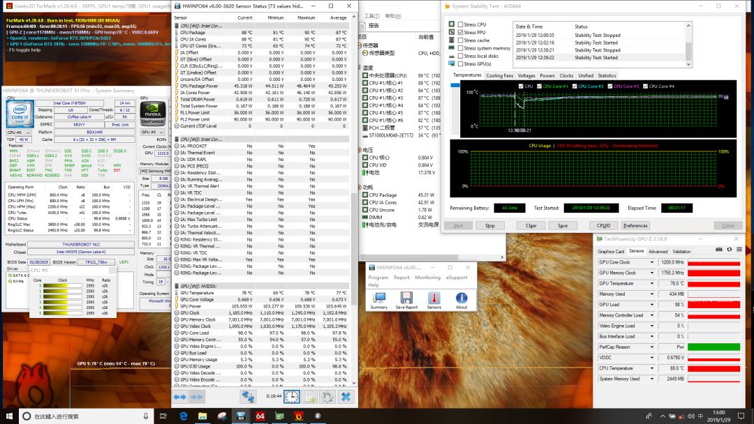This screenshot has height=424, width=754.
Task: Uncheck the Stress FPU checkbox
Action: (461, 32)
